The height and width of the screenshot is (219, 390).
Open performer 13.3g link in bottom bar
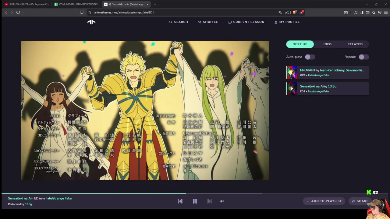coord(28,204)
